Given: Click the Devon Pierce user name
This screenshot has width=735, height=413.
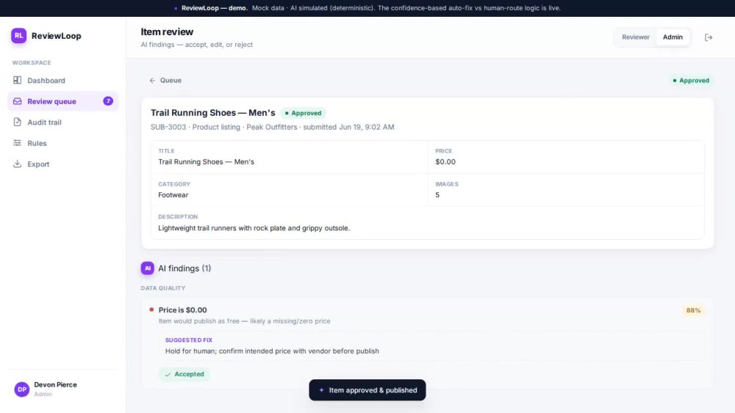Looking at the screenshot, I should (55, 384).
